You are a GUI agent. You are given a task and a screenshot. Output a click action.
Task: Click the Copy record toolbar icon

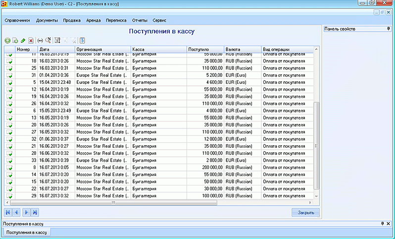[15, 40]
